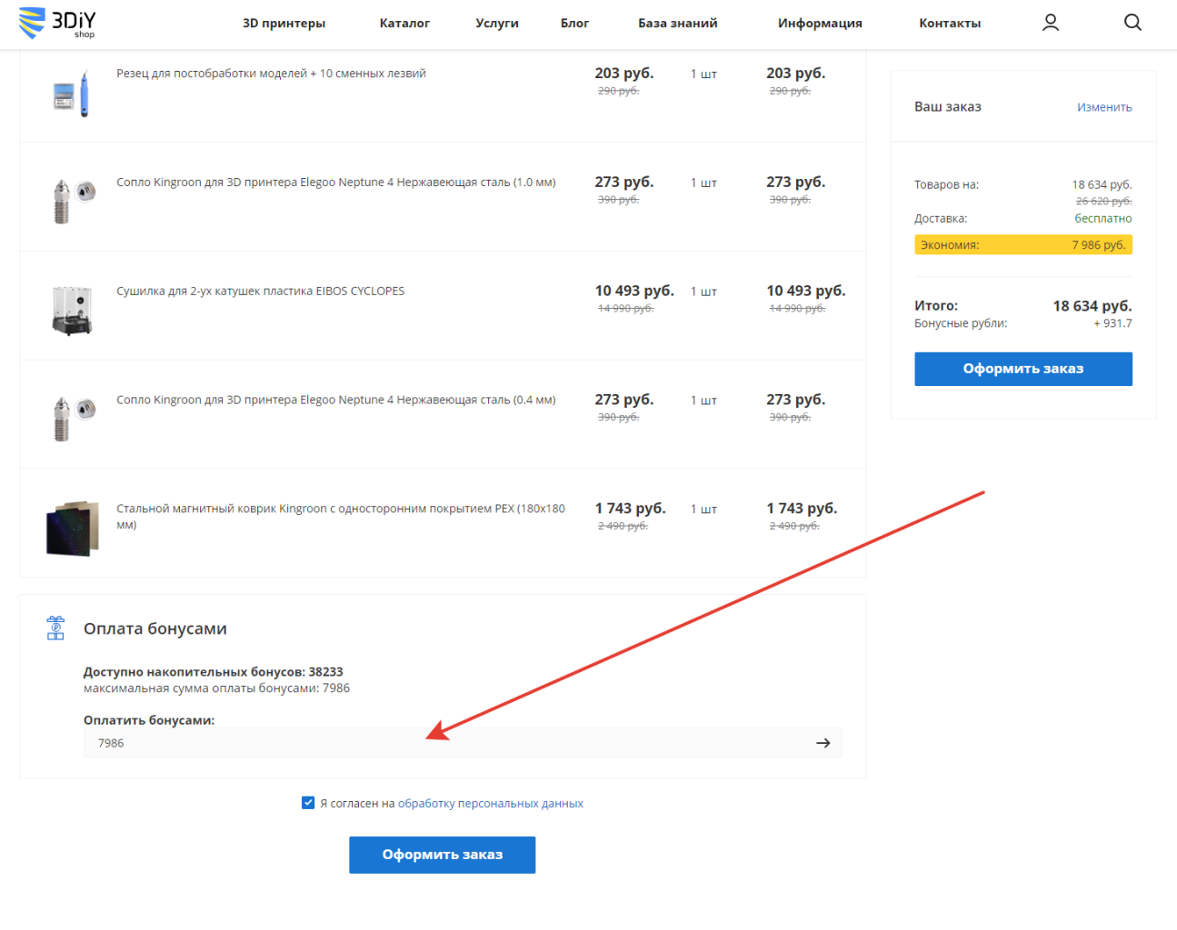Apply bonuses with the arrow icon
This screenshot has width=1177, height=930.
tap(823, 743)
